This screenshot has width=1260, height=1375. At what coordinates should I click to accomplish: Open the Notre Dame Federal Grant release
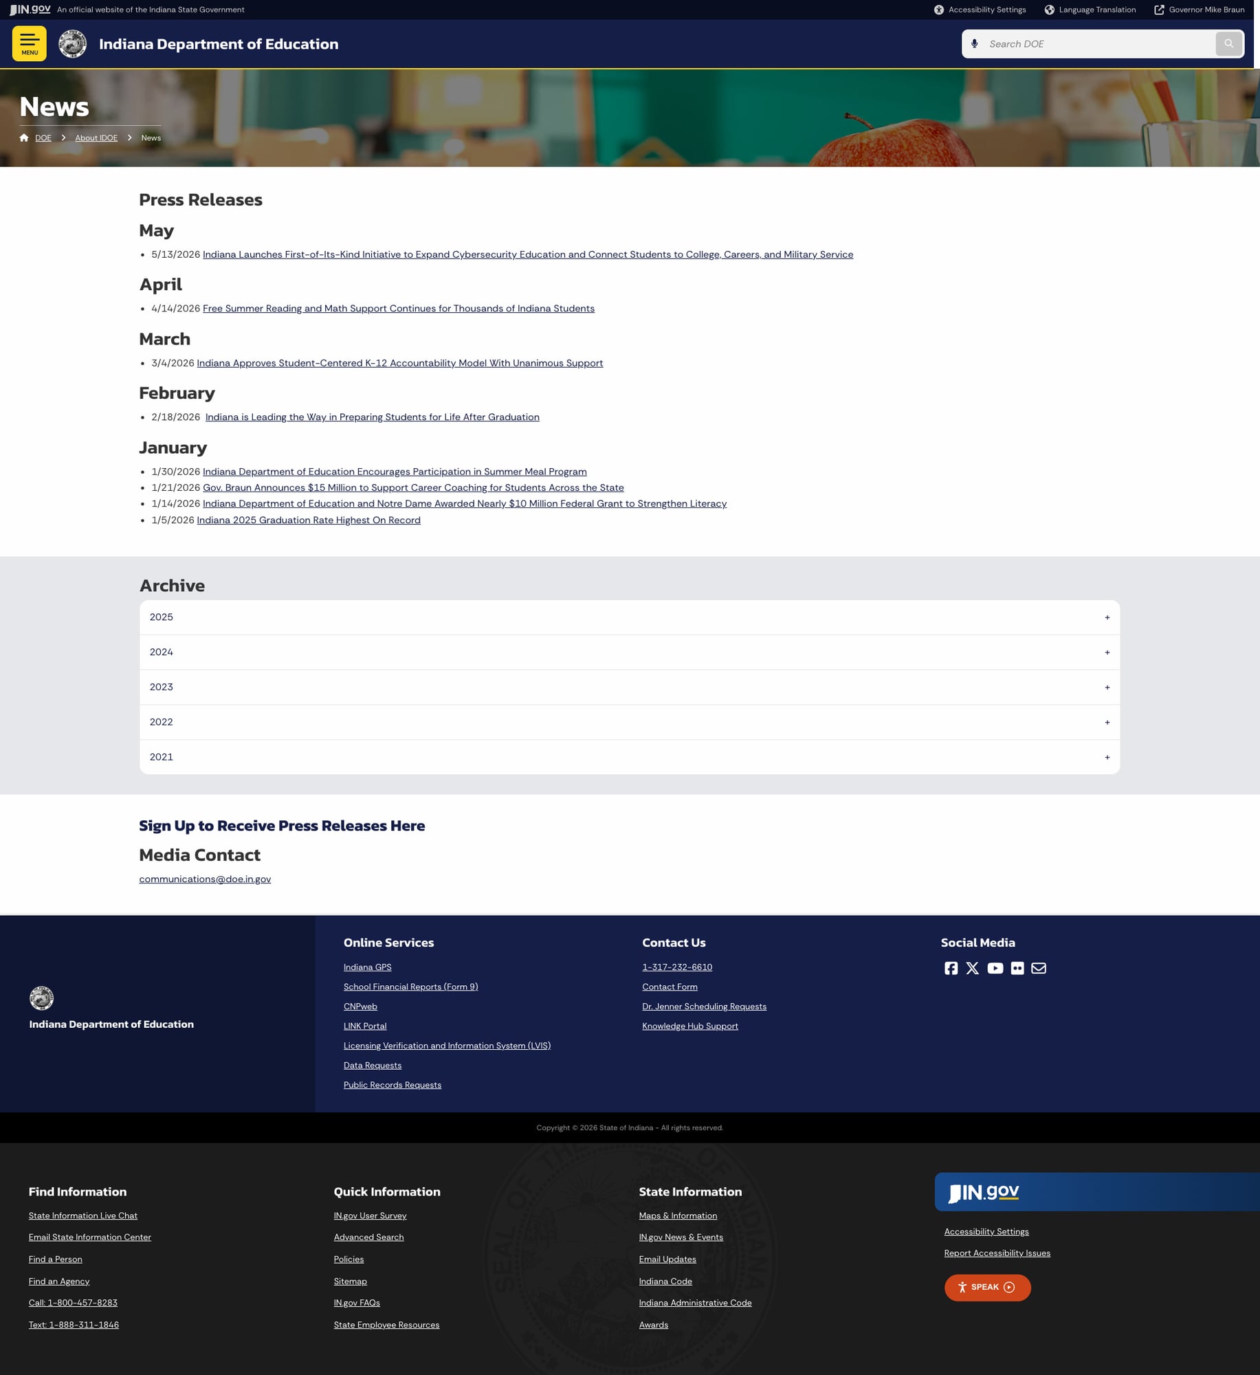(465, 504)
